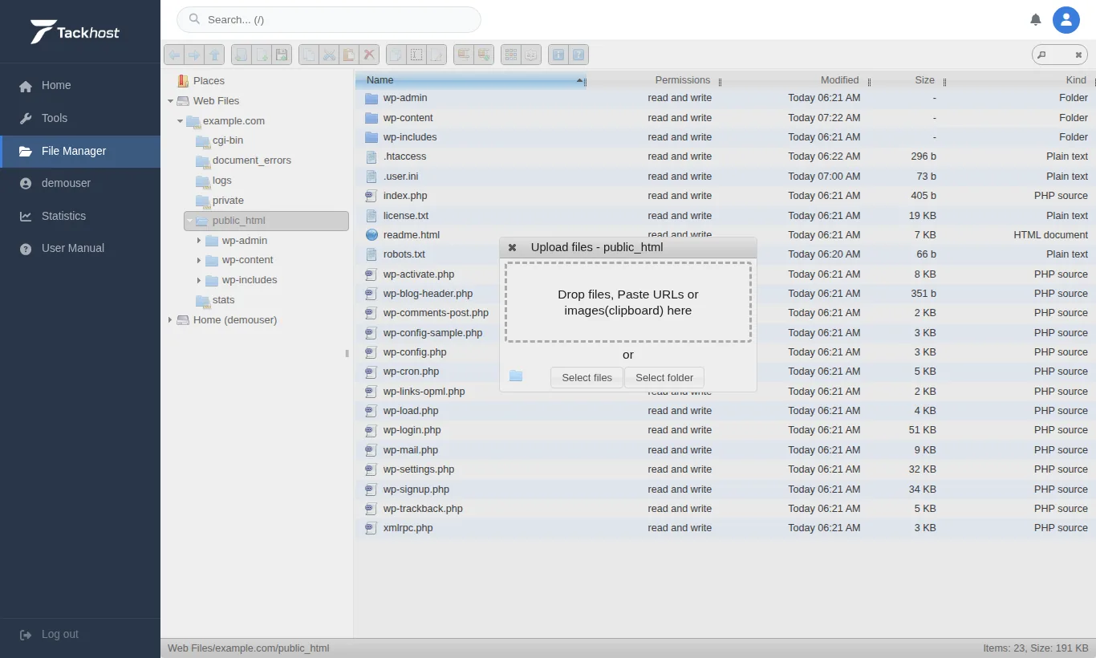Click the Select folder button
1096x658 pixels.
[x=664, y=377]
